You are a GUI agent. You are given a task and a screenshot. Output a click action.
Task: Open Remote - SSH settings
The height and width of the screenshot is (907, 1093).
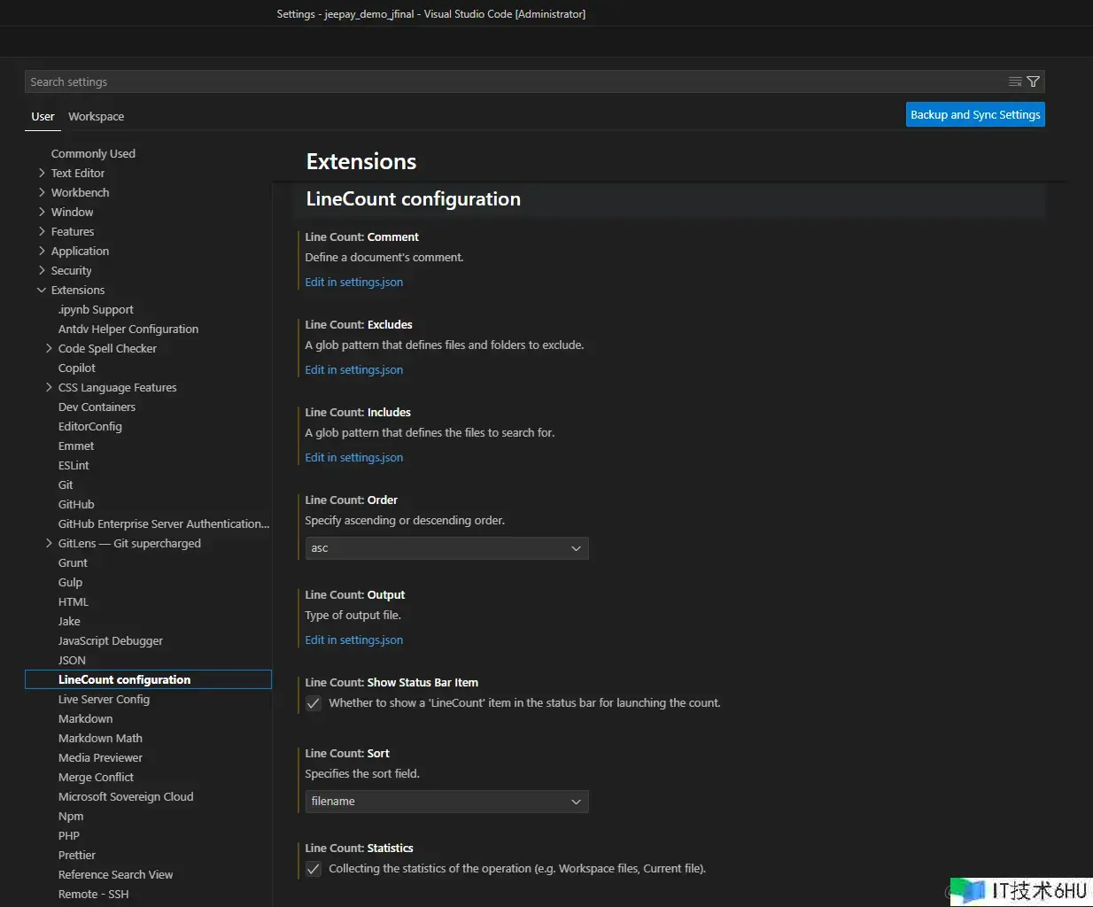pos(93,894)
